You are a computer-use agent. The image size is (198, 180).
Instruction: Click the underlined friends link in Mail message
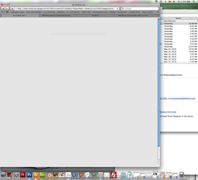(x=168, y=112)
